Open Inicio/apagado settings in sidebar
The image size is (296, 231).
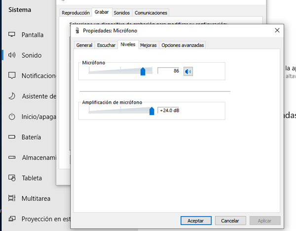[39, 116]
